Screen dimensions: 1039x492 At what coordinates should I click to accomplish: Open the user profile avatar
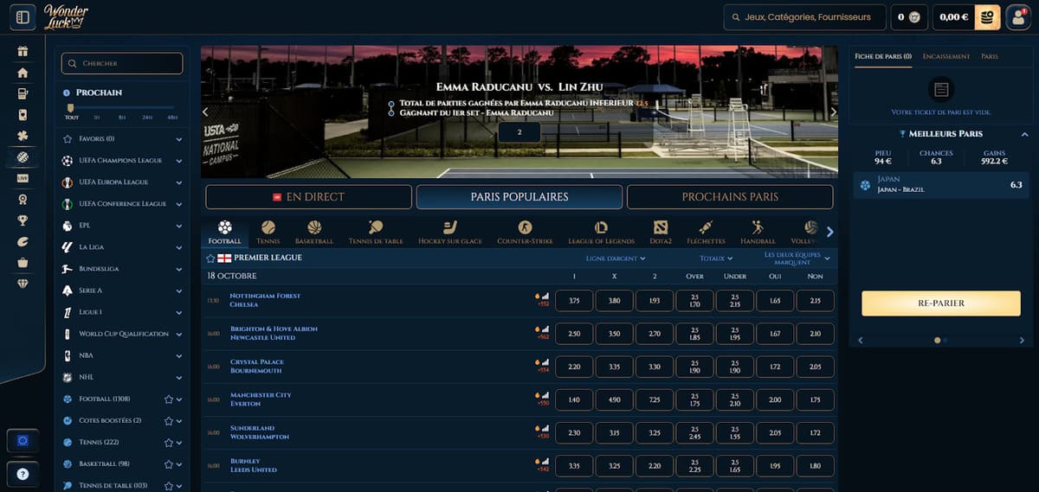point(1018,17)
